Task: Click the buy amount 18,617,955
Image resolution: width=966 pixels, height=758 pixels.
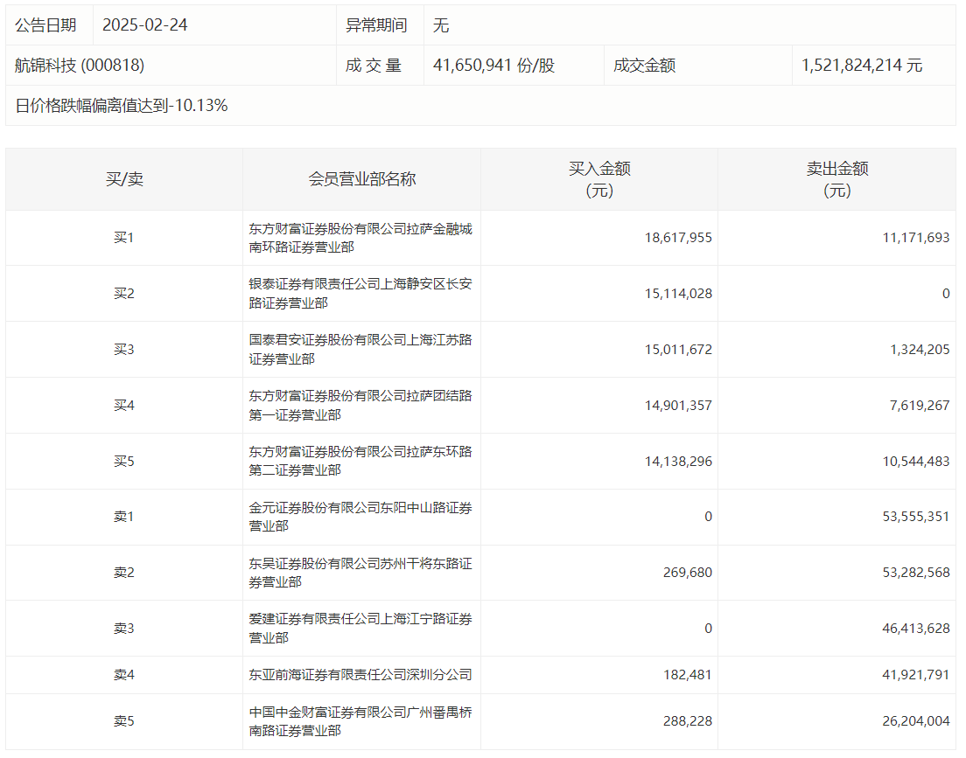Action: [678, 237]
